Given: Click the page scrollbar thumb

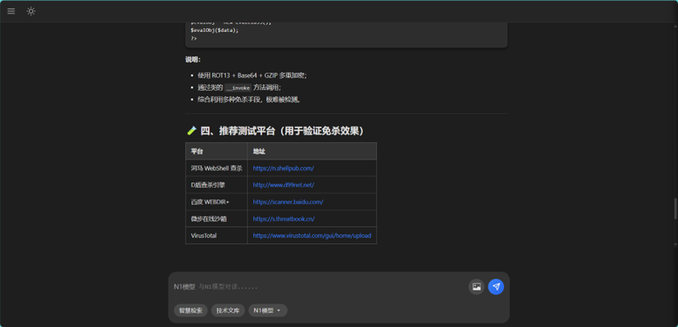Looking at the screenshot, I should tap(675, 208).
